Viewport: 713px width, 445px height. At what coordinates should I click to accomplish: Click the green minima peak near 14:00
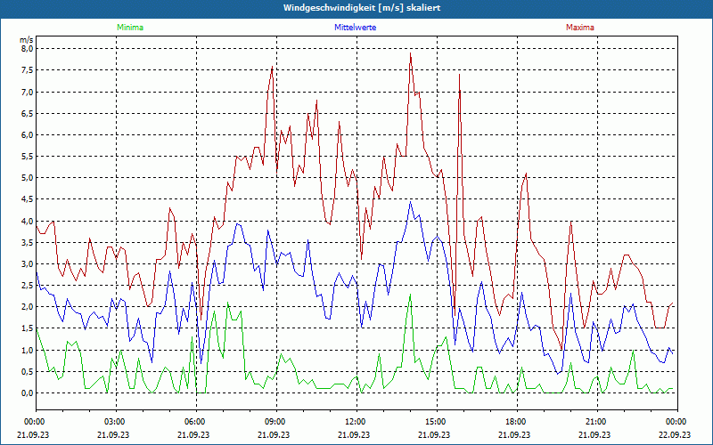(410, 295)
